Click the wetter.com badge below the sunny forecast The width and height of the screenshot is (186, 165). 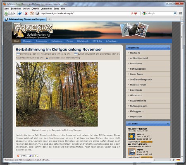[147, 142]
